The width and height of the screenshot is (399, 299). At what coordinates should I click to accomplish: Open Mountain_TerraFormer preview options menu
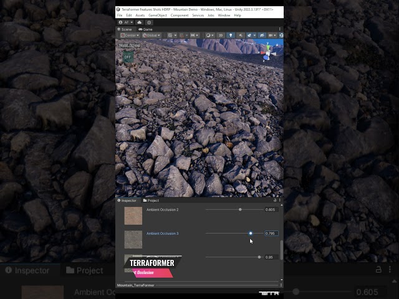(281, 285)
